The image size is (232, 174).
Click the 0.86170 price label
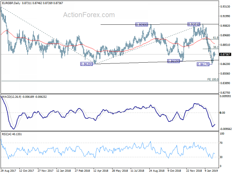203,64
